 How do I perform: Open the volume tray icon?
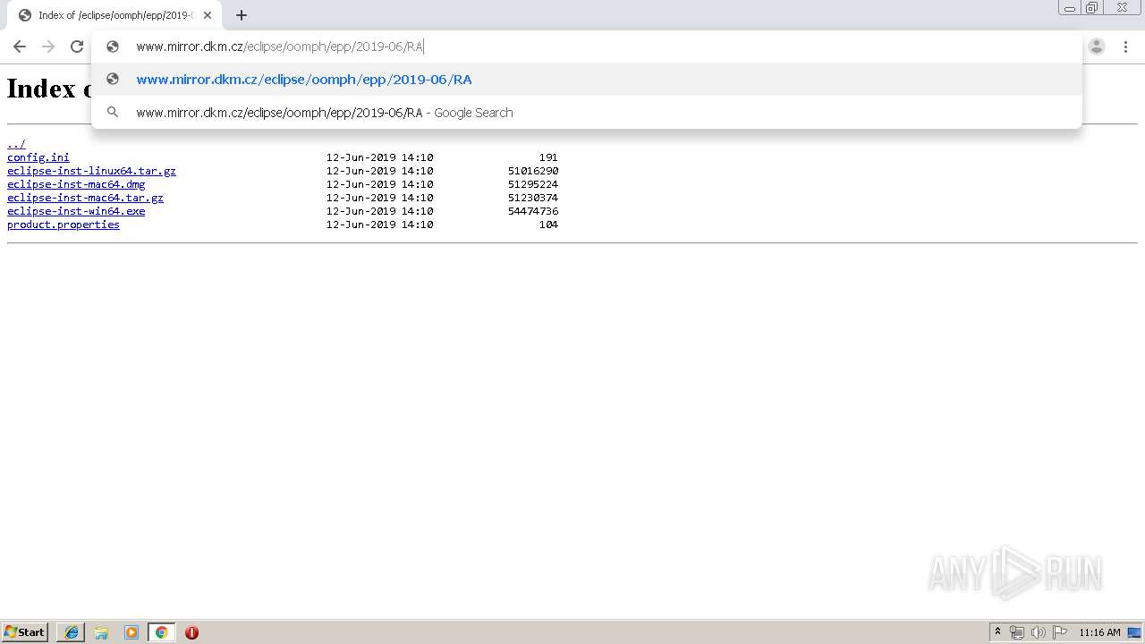(x=1039, y=632)
